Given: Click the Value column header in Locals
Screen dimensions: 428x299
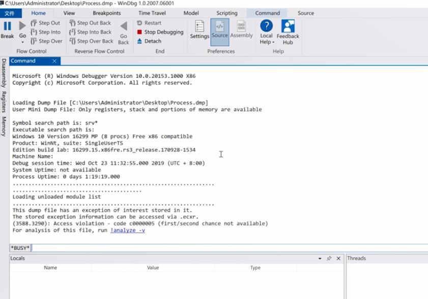Looking at the screenshot, I should click(x=153, y=268).
